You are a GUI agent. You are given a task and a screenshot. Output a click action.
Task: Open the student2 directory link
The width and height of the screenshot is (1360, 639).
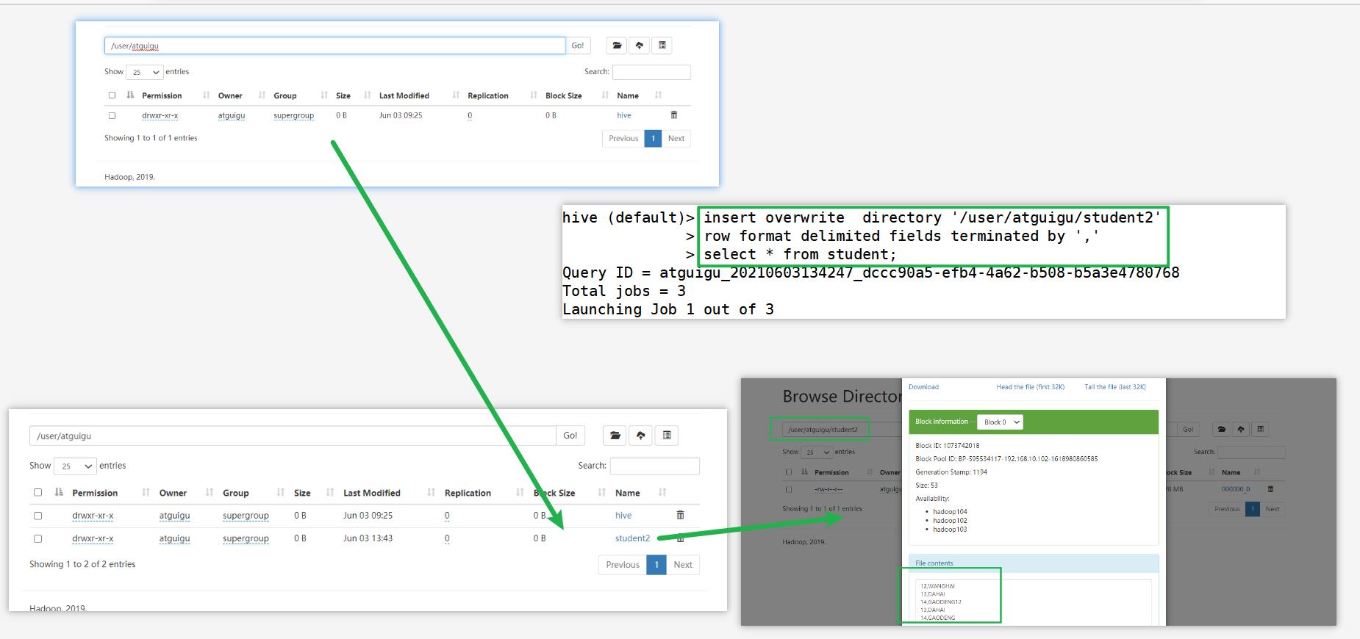632,538
